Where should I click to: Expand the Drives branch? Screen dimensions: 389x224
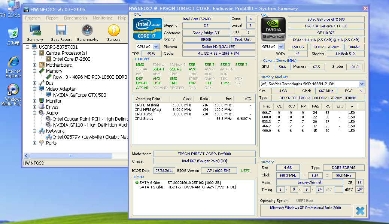tap(35, 107)
